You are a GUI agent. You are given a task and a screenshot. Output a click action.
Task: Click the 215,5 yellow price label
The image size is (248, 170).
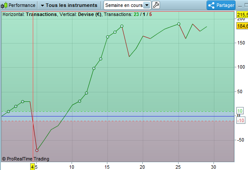(242, 15)
